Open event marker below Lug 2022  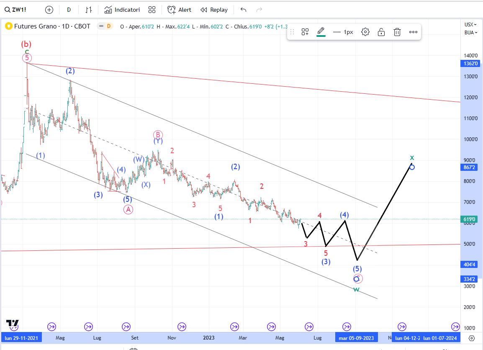click(x=88, y=327)
